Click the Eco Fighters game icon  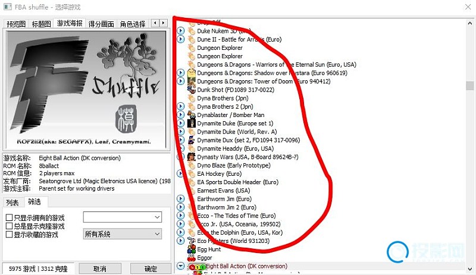(x=191, y=241)
